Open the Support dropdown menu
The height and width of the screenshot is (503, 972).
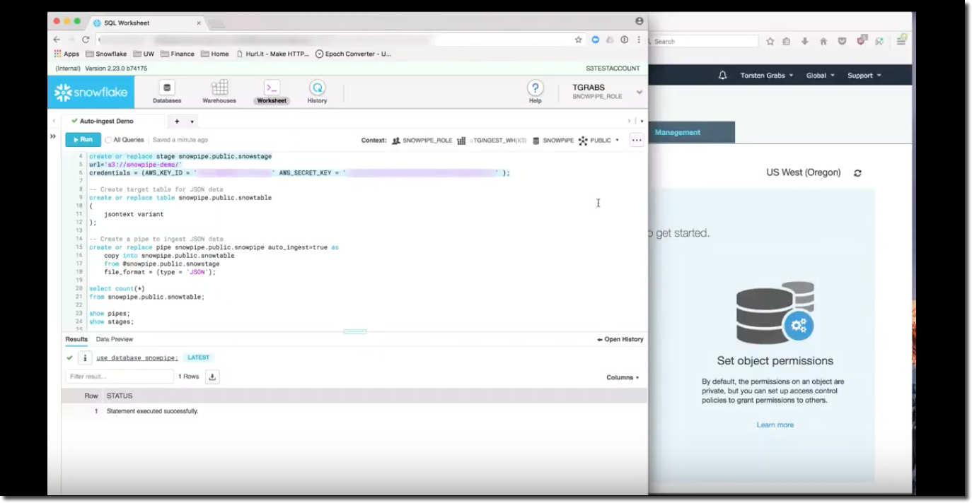point(864,76)
